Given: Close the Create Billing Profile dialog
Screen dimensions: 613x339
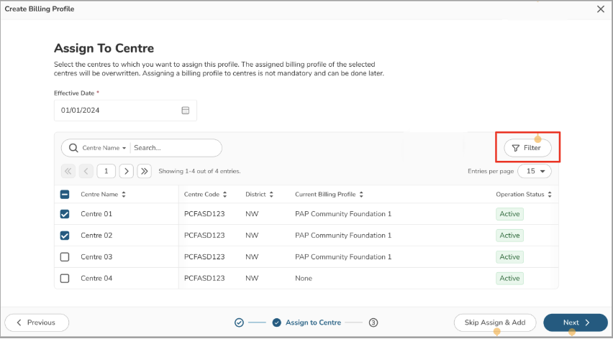Looking at the screenshot, I should [x=601, y=9].
